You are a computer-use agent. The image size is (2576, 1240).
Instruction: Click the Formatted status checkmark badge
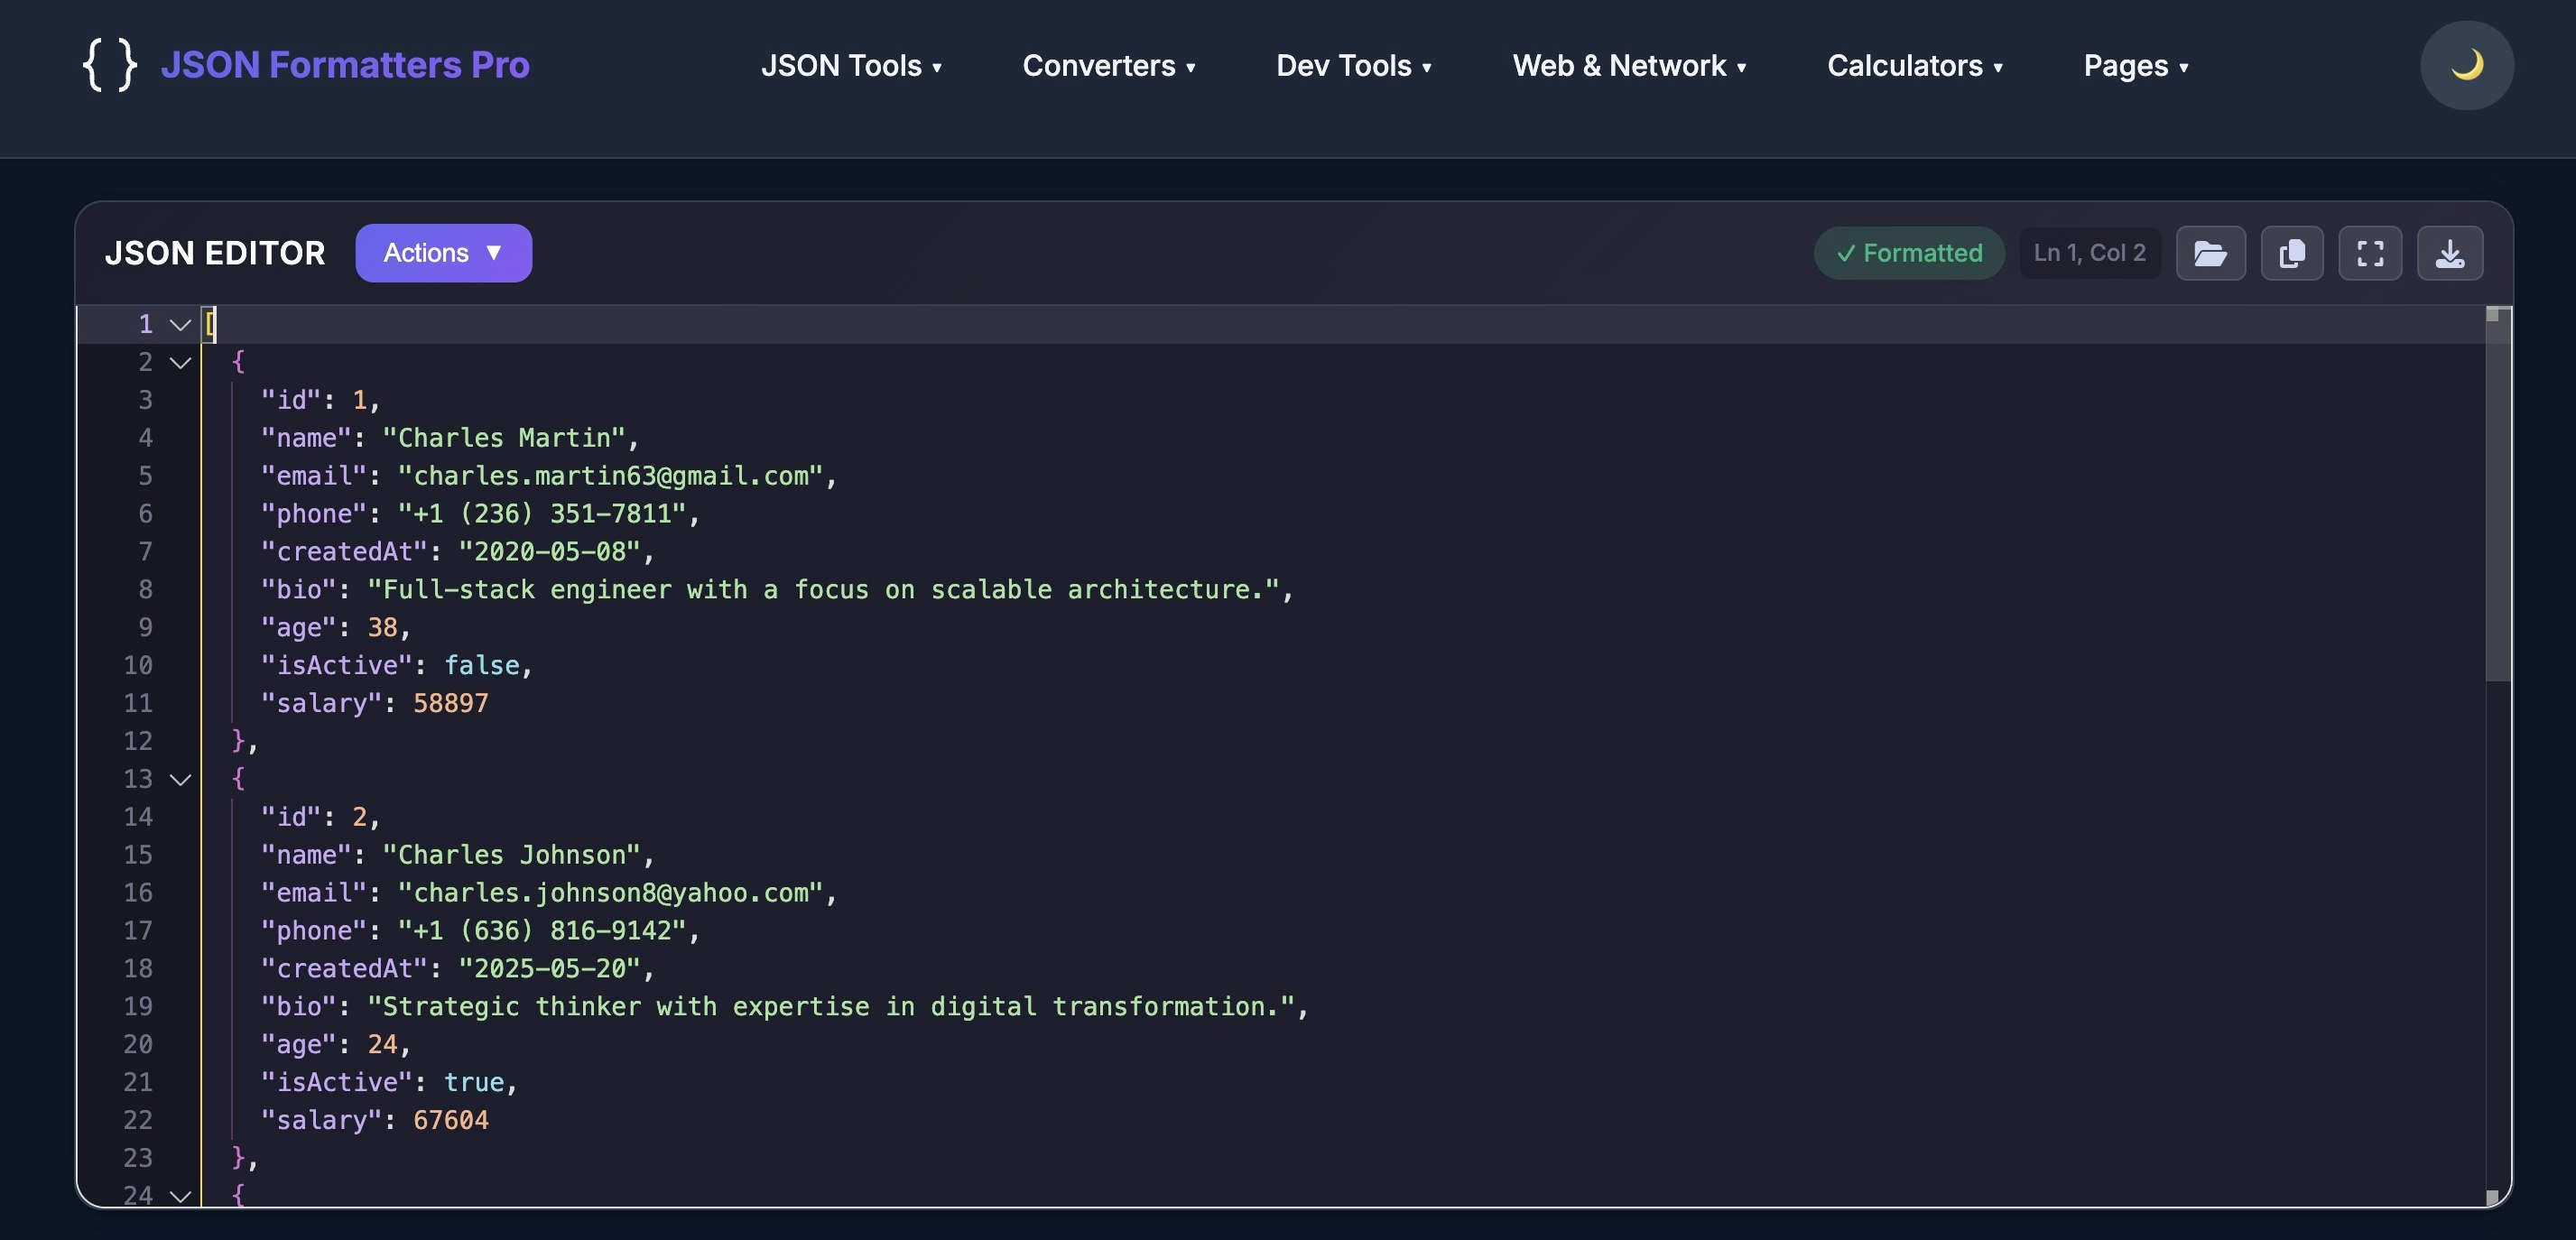click(1908, 253)
